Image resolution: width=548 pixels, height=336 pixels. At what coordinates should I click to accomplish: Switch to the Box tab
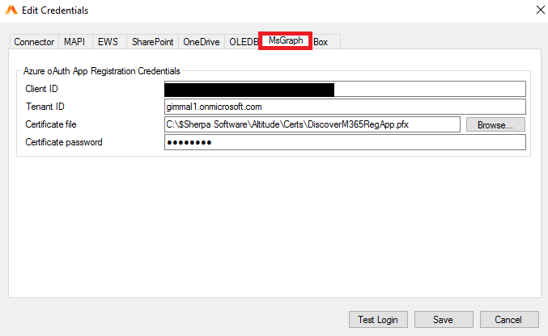[x=321, y=42]
